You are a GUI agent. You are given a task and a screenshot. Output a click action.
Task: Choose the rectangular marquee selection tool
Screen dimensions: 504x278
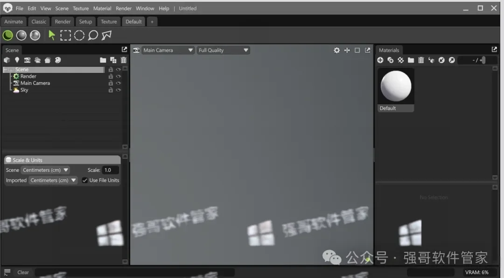(x=65, y=36)
